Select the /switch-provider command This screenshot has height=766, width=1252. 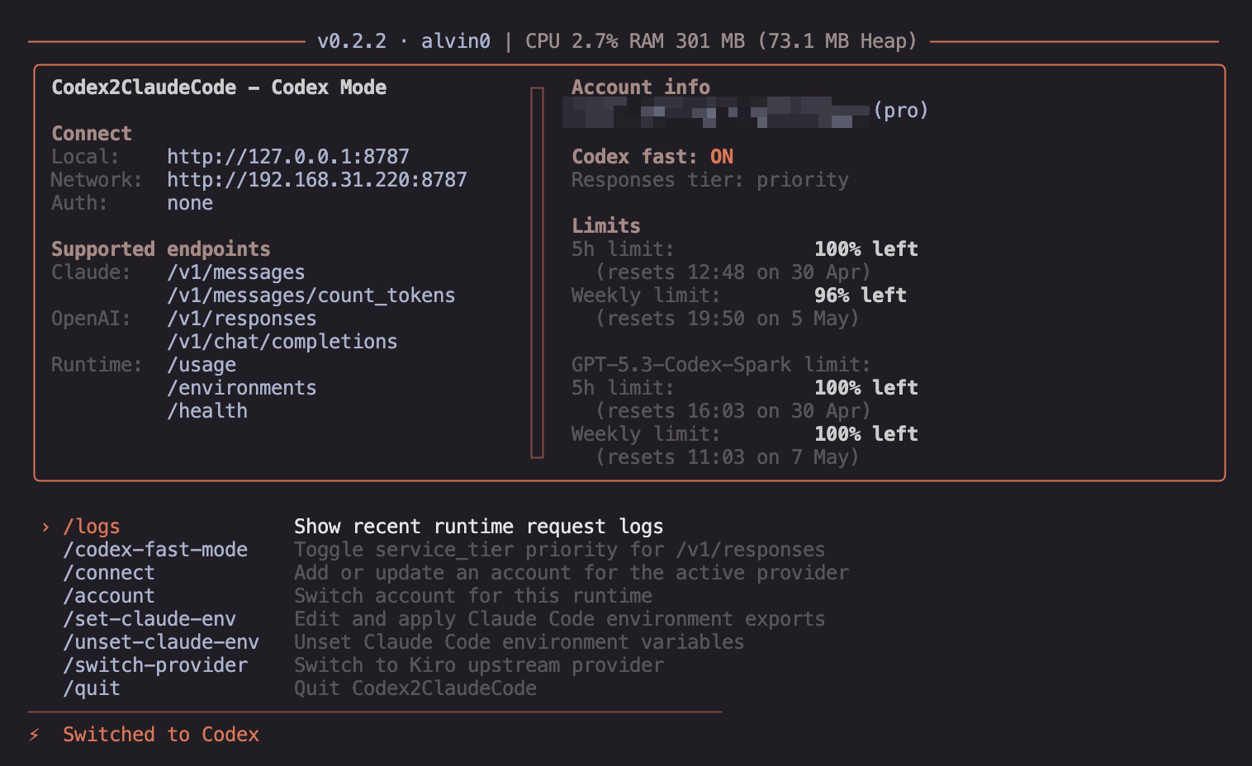[155, 665]
